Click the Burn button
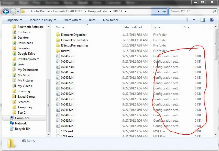 (92, 20)
